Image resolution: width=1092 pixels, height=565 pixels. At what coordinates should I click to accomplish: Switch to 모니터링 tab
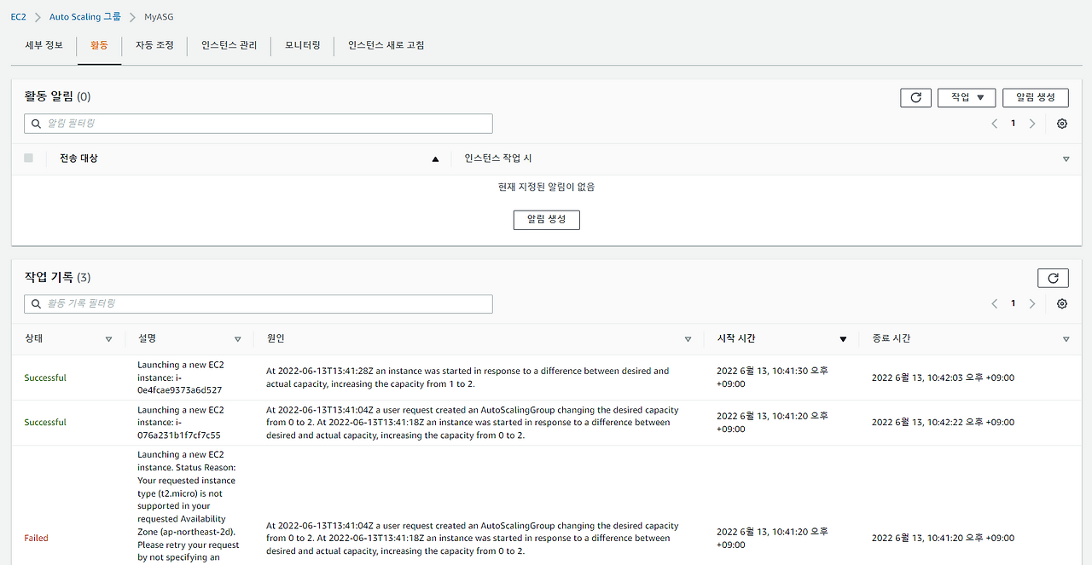click(303, 45)
